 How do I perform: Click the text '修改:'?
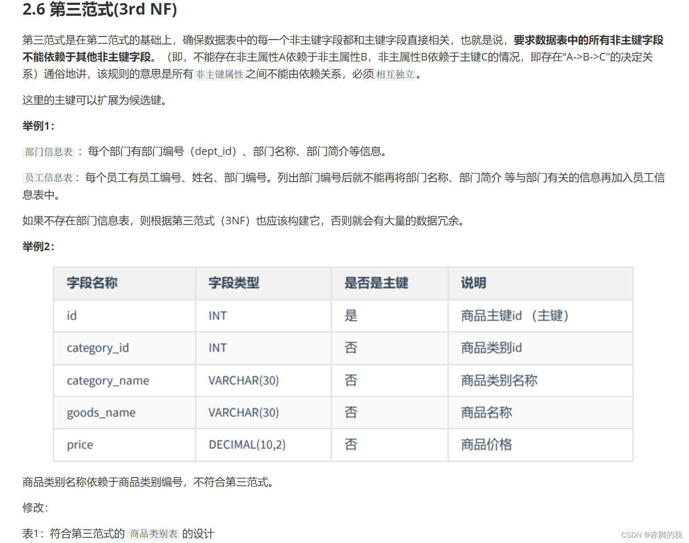35,507
